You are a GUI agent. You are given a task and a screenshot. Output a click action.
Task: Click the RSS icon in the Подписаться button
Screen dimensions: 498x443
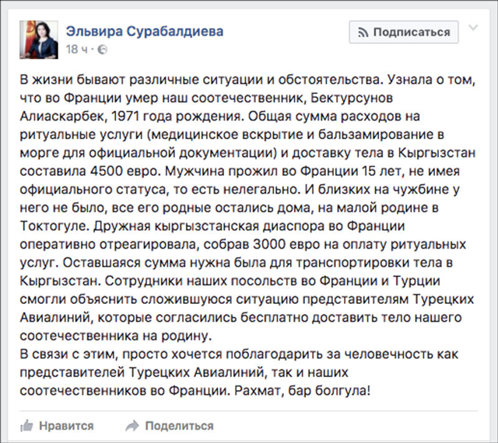click(x=363, y=32)
